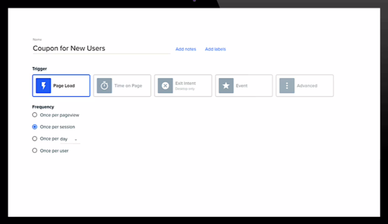Click the X circle Exit Intent icon

(x=165, y=85)
